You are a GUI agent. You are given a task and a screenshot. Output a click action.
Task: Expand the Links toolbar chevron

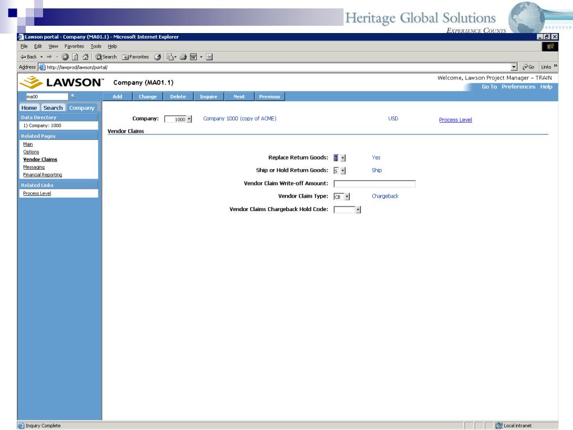click(x=555, y=66)
